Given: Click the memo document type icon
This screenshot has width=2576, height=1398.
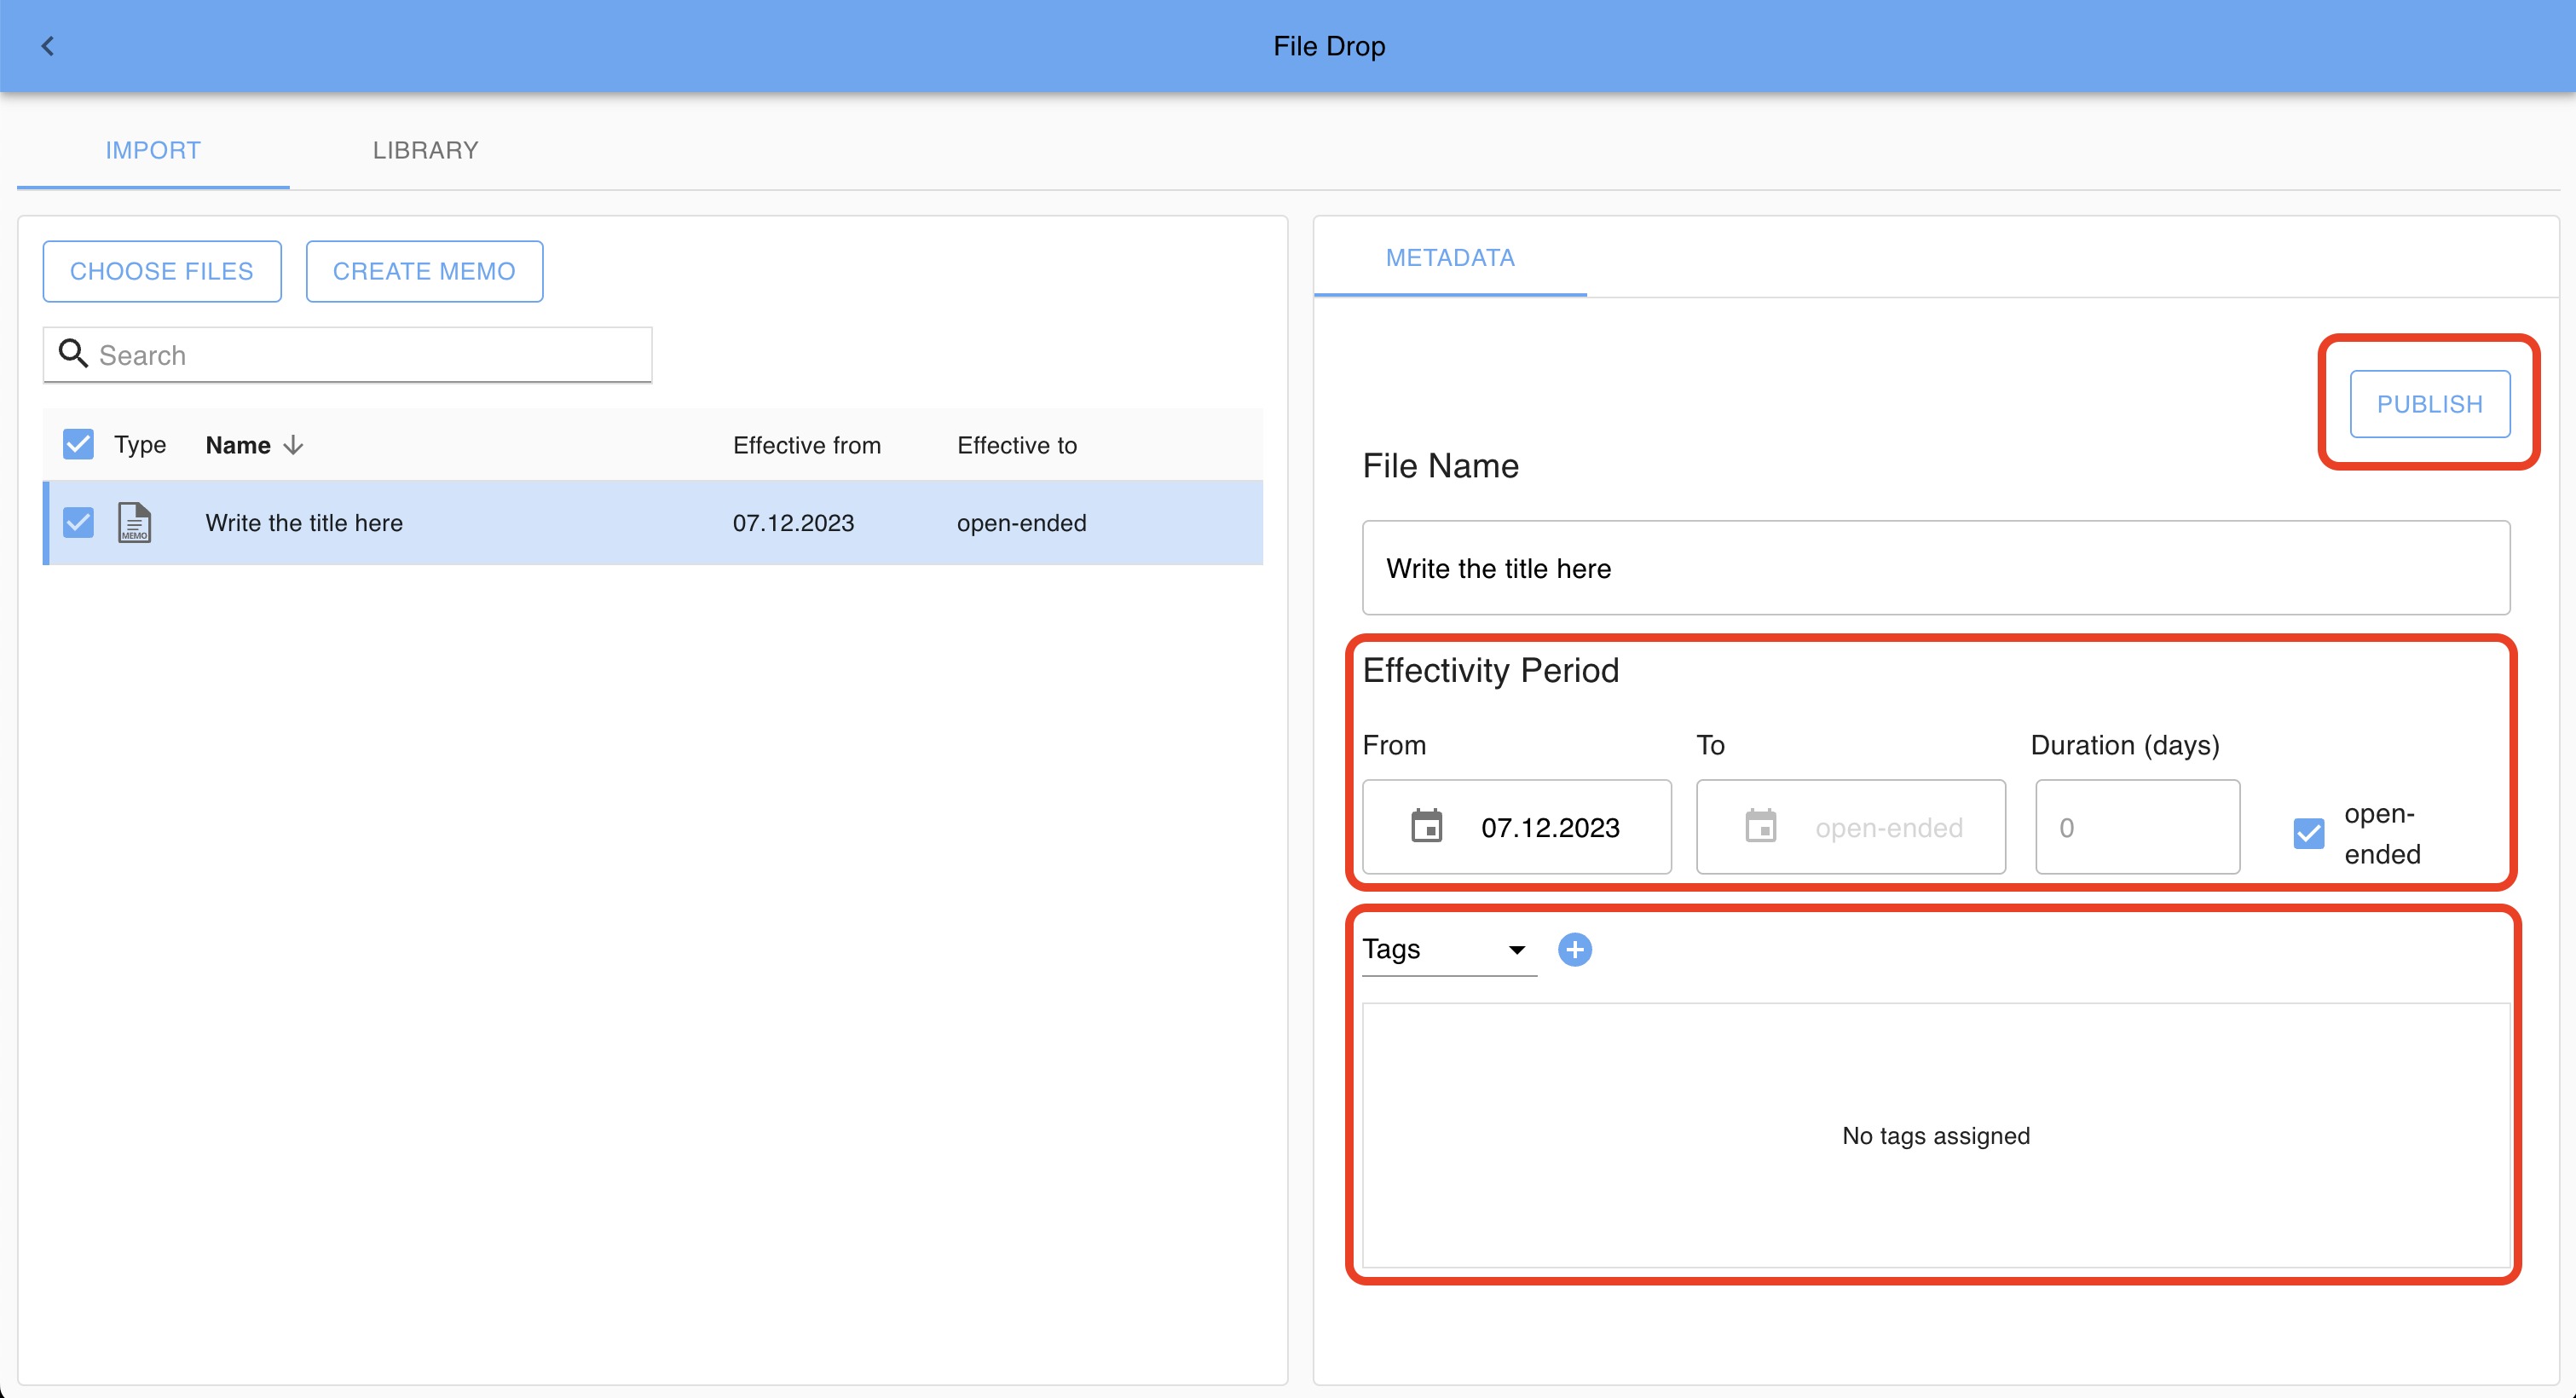Looking at the screenshot, I should tap(134, 522).
